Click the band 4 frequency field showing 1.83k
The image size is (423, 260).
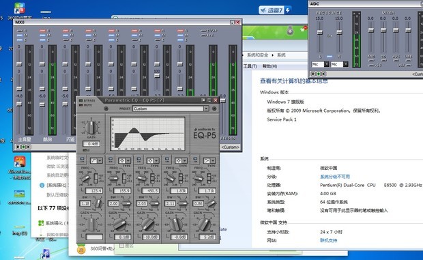tap(179, 190)
